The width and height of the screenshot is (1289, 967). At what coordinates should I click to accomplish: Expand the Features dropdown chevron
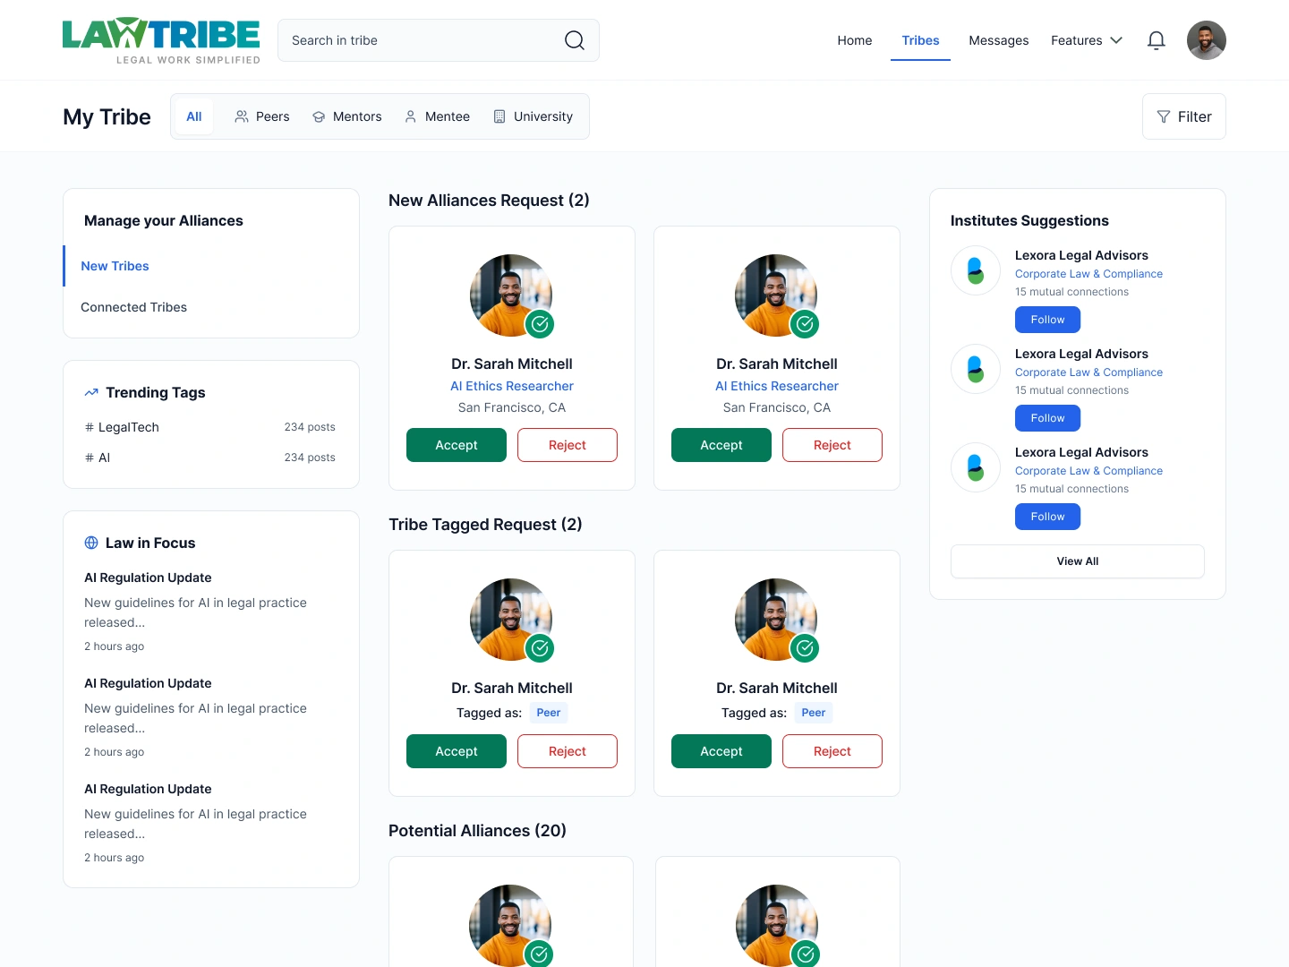point(1116,40)
